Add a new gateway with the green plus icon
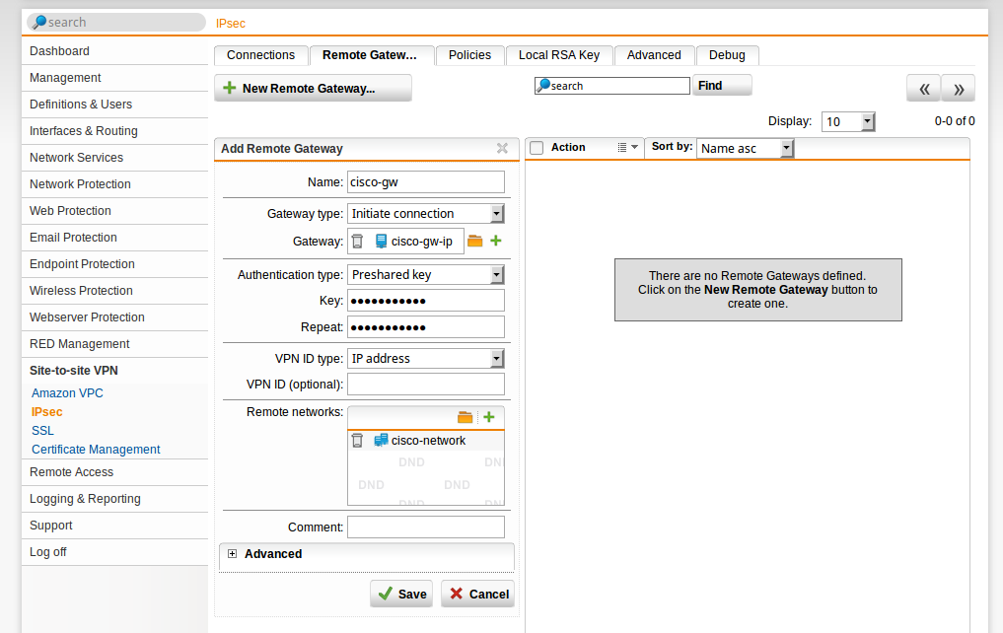Viewport: 1003px width, 633px height. (x=493, y=240)
